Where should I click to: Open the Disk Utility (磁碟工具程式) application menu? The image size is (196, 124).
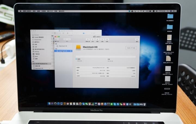pyautogui.click(x=27, y=11)
